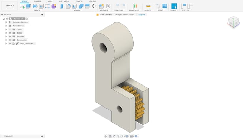Open the Inspect dropdown menu

pos(148,10)
